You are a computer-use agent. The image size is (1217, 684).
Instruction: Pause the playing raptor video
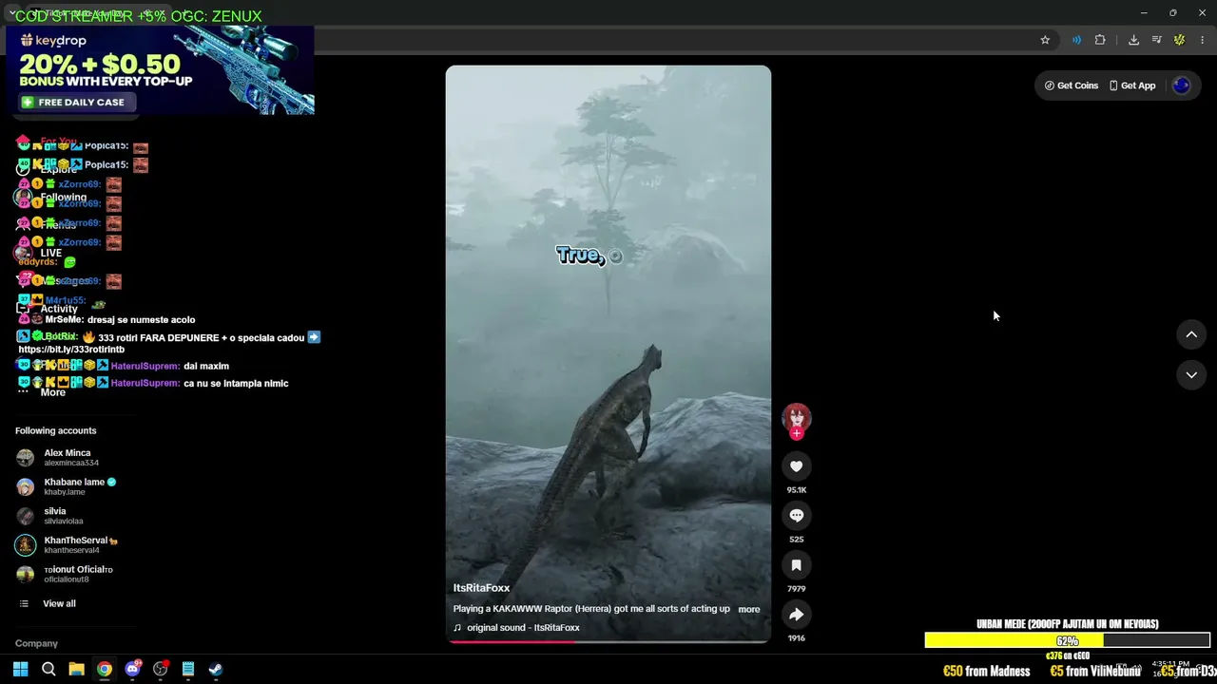click(608, 353)
